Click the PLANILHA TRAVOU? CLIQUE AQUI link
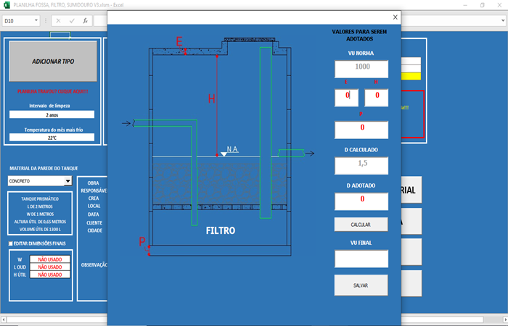The image size is (508, 326). [x=52, y=92]
